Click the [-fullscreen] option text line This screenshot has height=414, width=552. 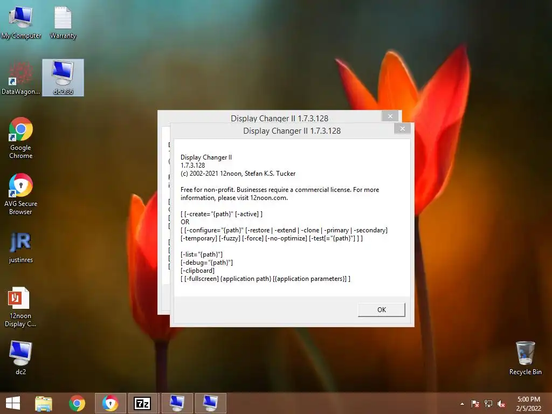tap(265, 279)
